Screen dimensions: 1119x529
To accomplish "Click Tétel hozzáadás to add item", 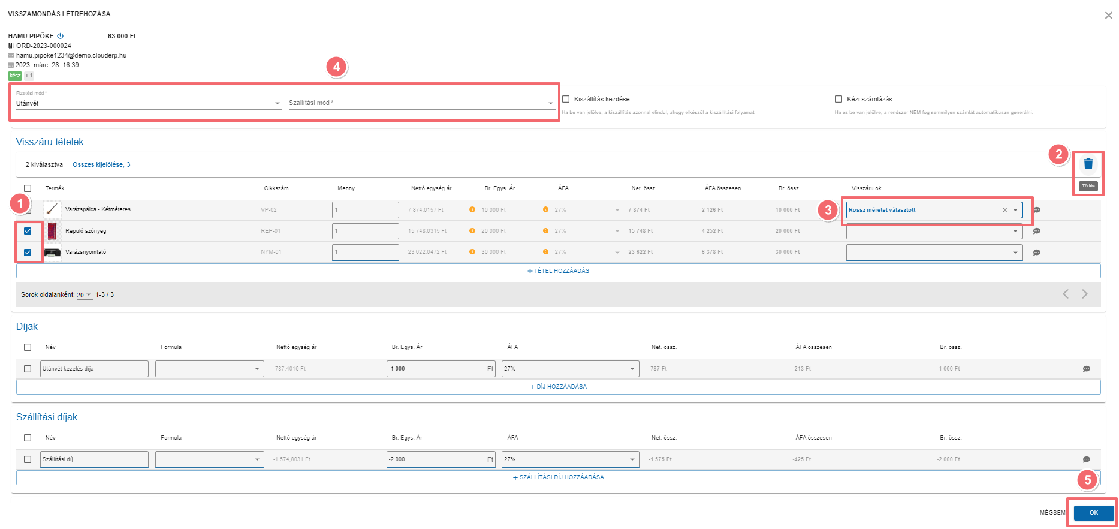I will click(558, 271).
